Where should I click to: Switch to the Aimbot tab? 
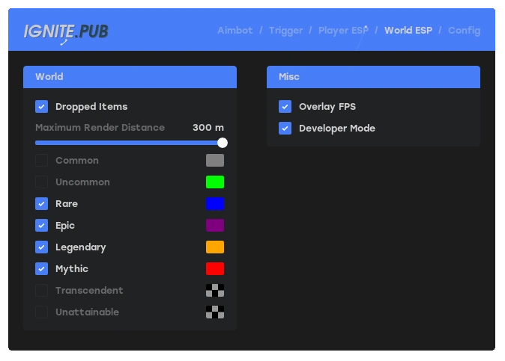[235, 31]
